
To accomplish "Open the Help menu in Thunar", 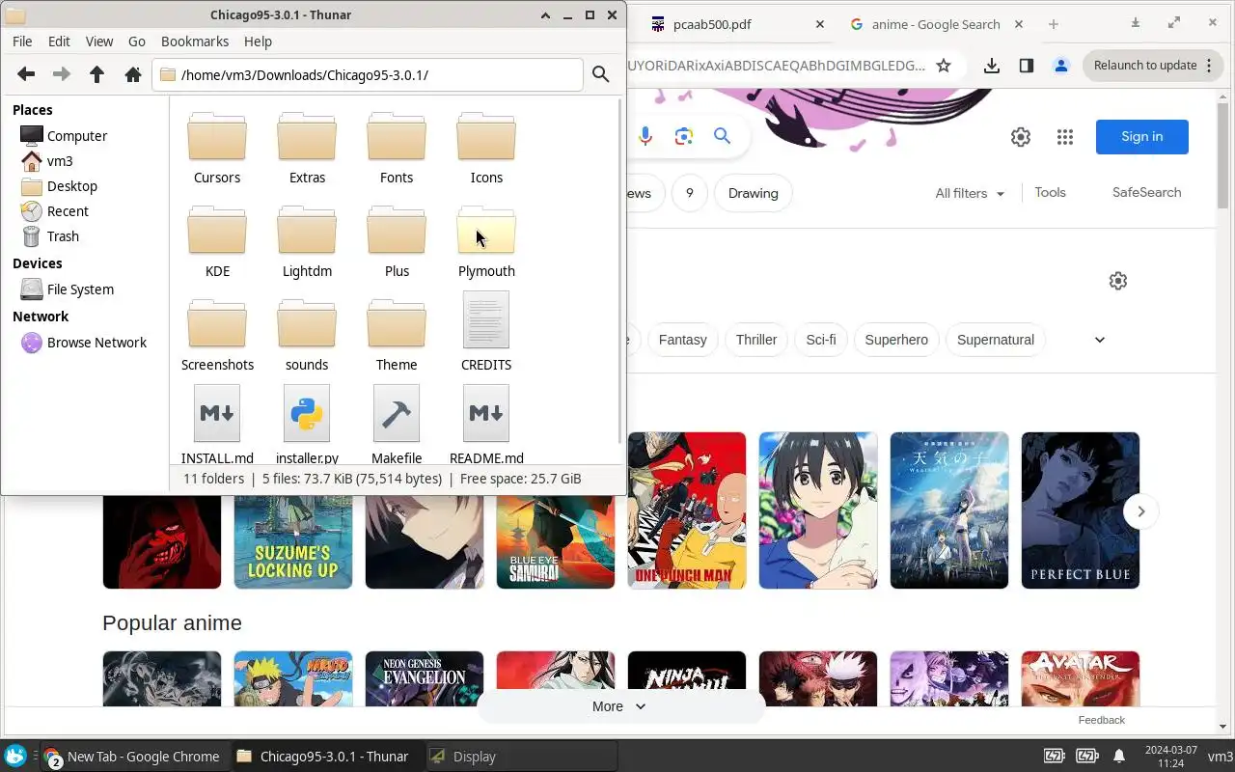I will pos(258,41).
